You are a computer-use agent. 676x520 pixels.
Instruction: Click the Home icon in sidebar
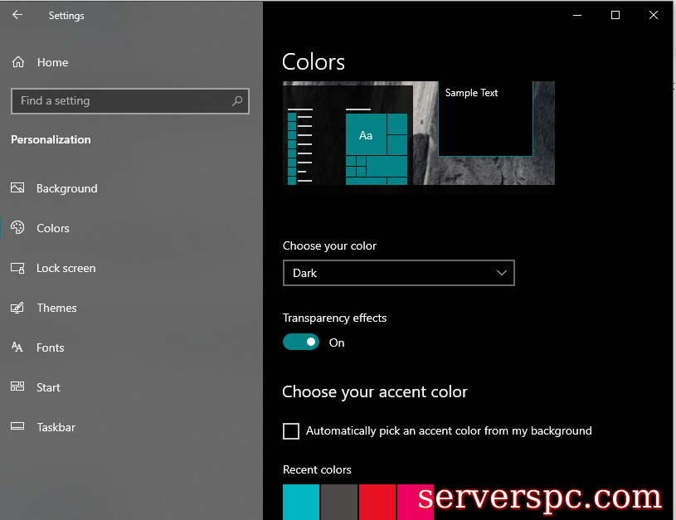tap(18, 62)
